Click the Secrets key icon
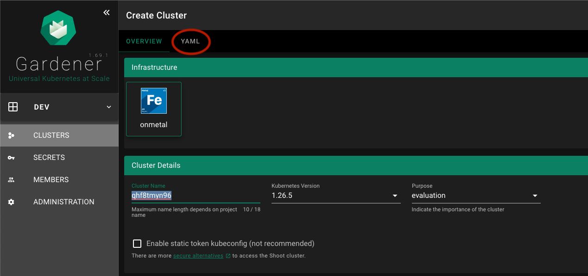Screen dimensions: 588x276 pos(12,158)
